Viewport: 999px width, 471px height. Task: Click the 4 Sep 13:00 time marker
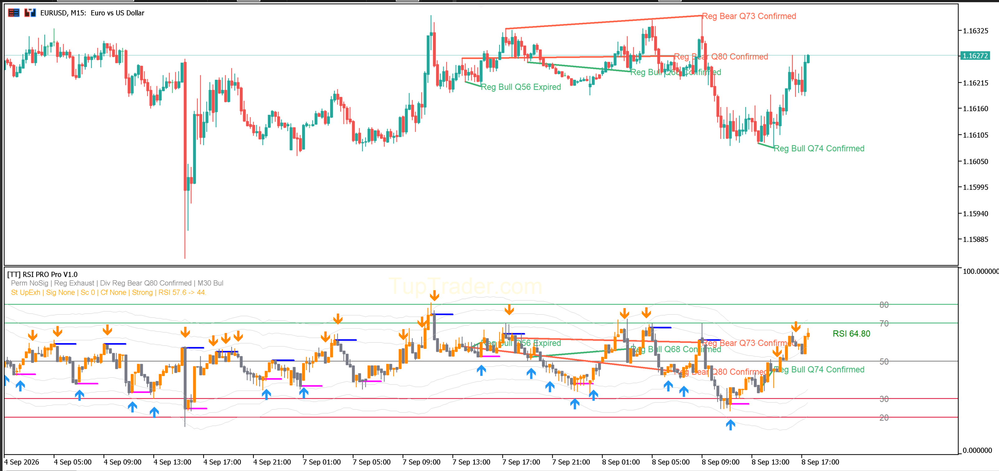pos(172,462)
